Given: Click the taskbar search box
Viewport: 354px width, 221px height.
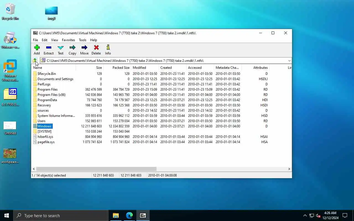Looking at the screenshot, I should tap(61, 215).
